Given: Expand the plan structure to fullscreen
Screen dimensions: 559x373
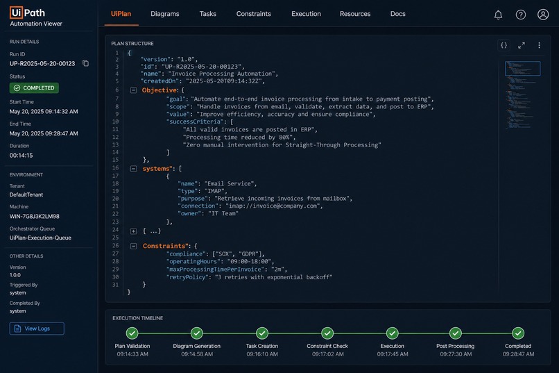Looking at the screenshot, I should coord(522,45).
